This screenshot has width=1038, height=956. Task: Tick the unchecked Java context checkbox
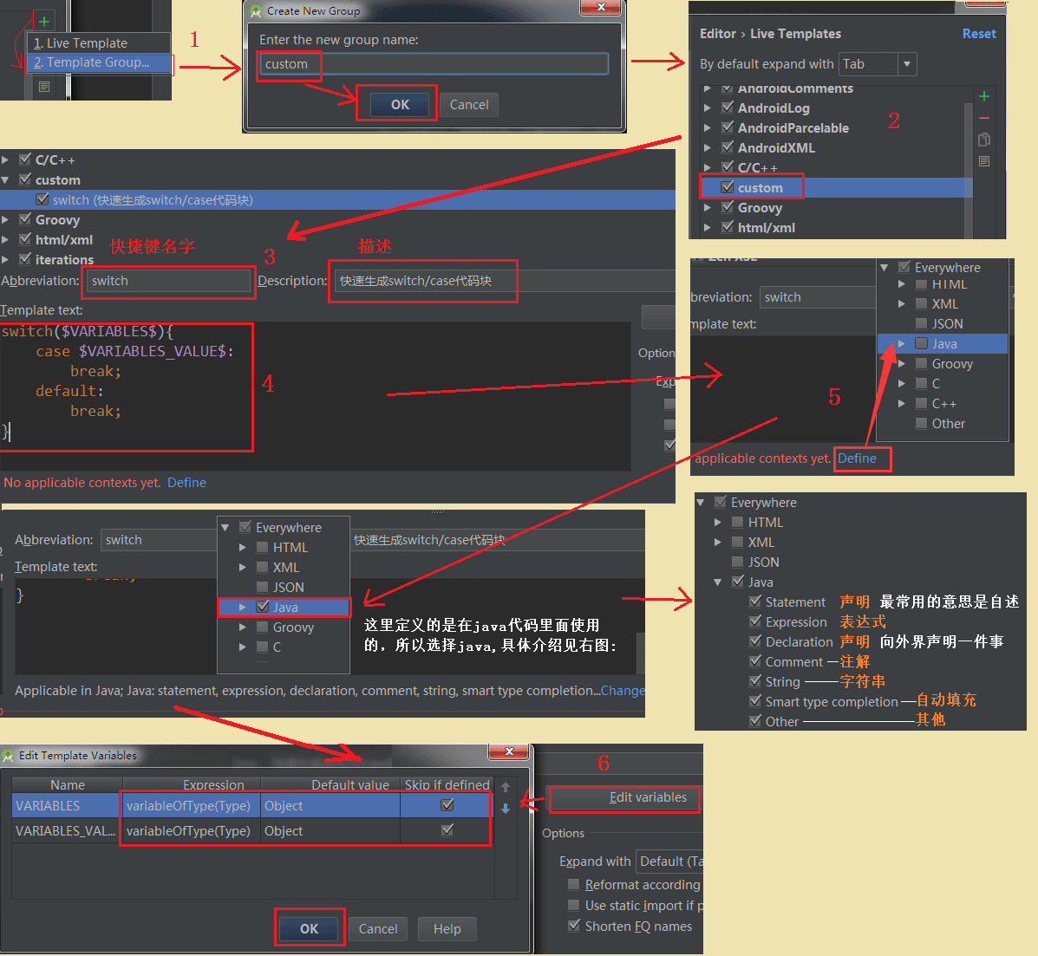[x=921, y=343]
